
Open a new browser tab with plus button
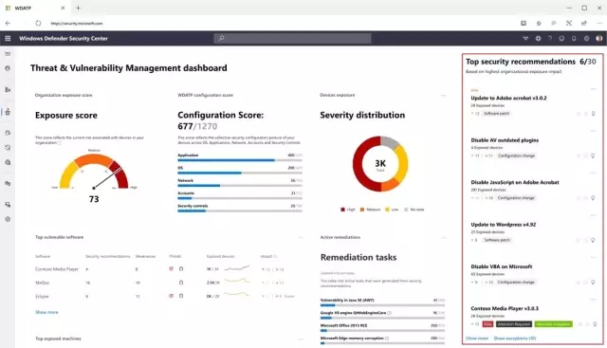(78, 8)
